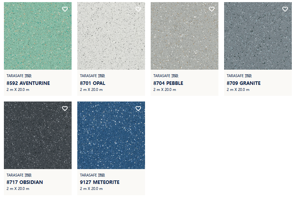Viewport: 295px width, 197px height.
Task: Open the blue Meteorite texture image
Action: [x=111, y=135]
